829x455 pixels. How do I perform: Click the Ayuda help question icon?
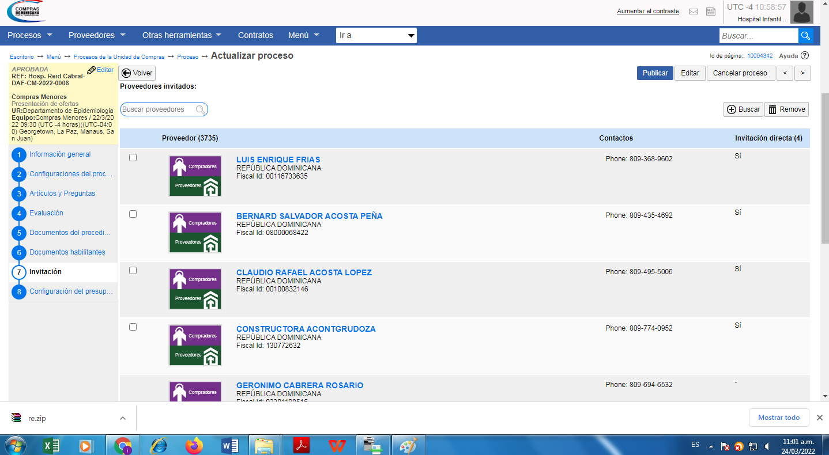[x=805, y=56]
